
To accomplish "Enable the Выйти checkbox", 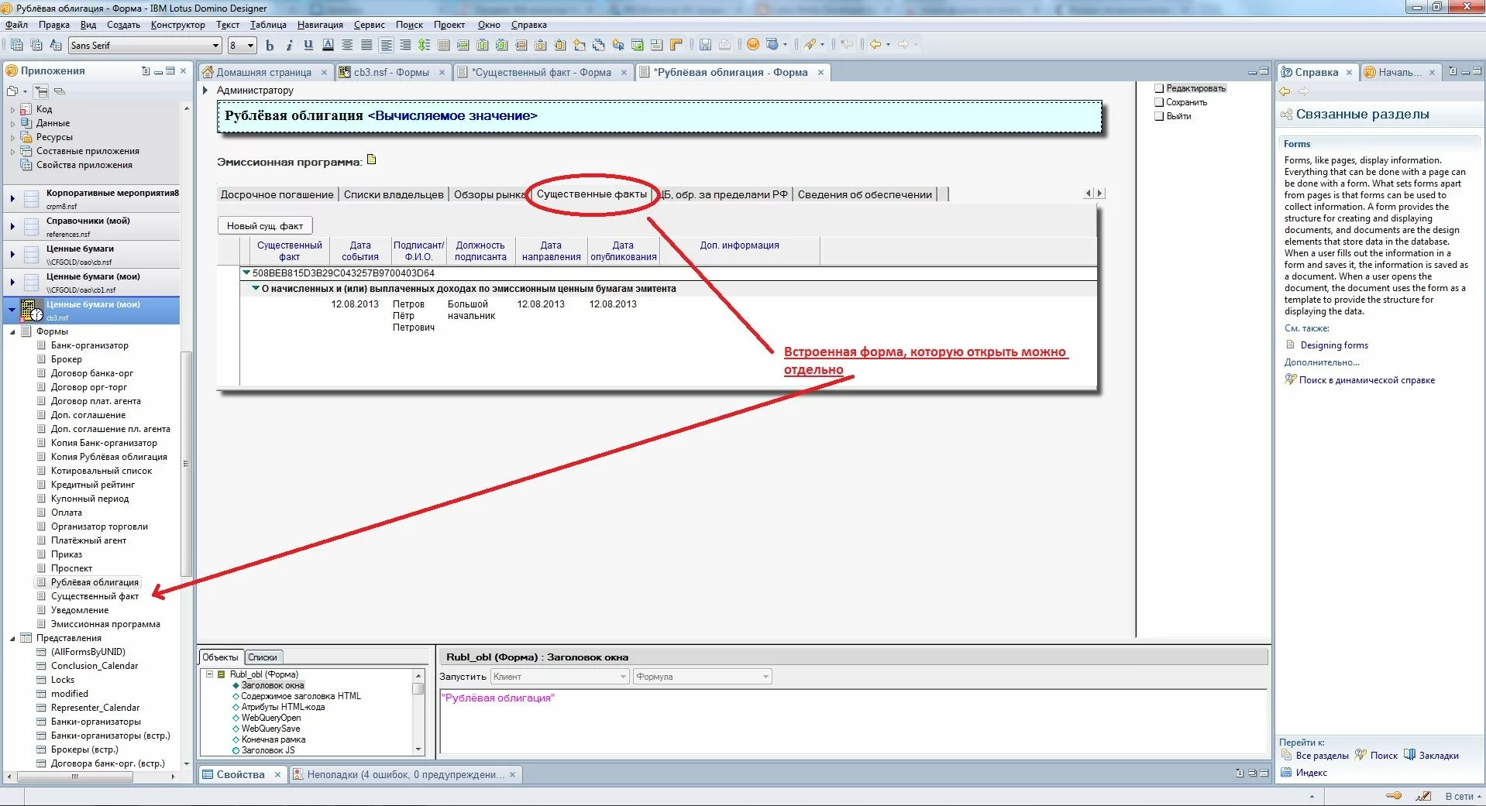I will pos(1159,116).
